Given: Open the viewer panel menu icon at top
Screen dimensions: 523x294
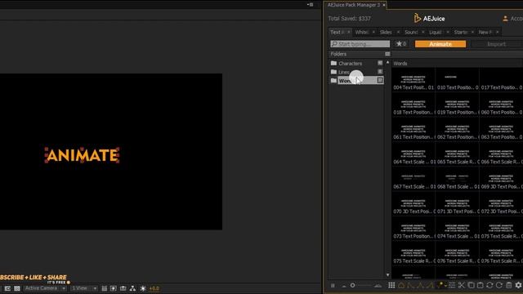Looking at the screenshot, I should [x=311, y=5].
